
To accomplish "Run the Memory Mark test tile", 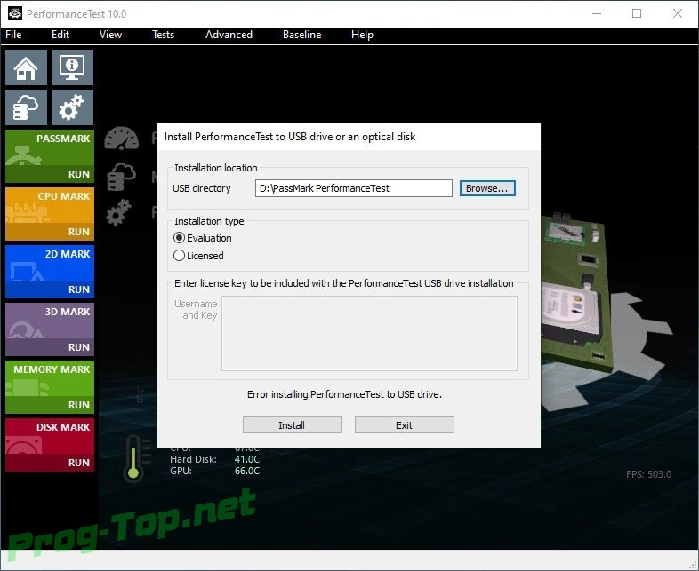I will click(50, 387).
